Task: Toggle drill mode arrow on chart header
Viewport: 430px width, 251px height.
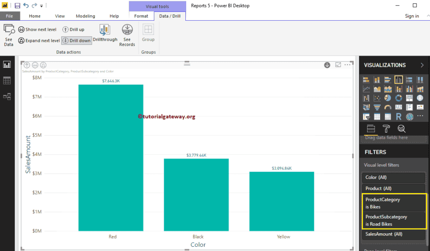Action: 327,65
